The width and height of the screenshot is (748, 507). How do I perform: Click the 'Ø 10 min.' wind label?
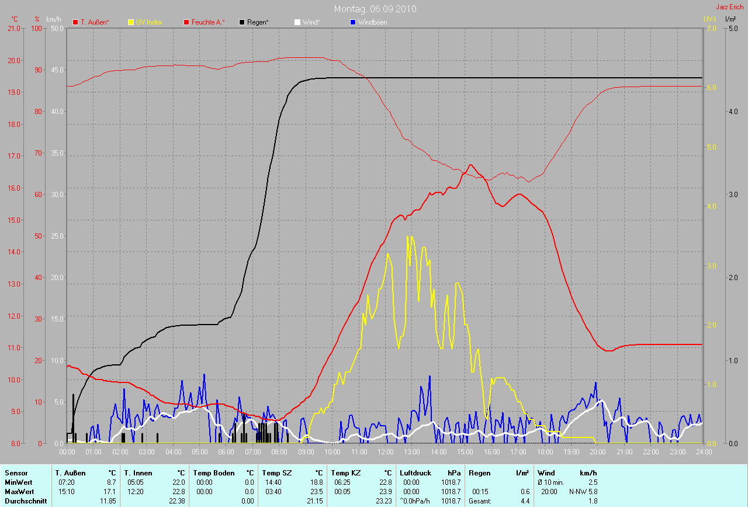click(x=552, y=482)
